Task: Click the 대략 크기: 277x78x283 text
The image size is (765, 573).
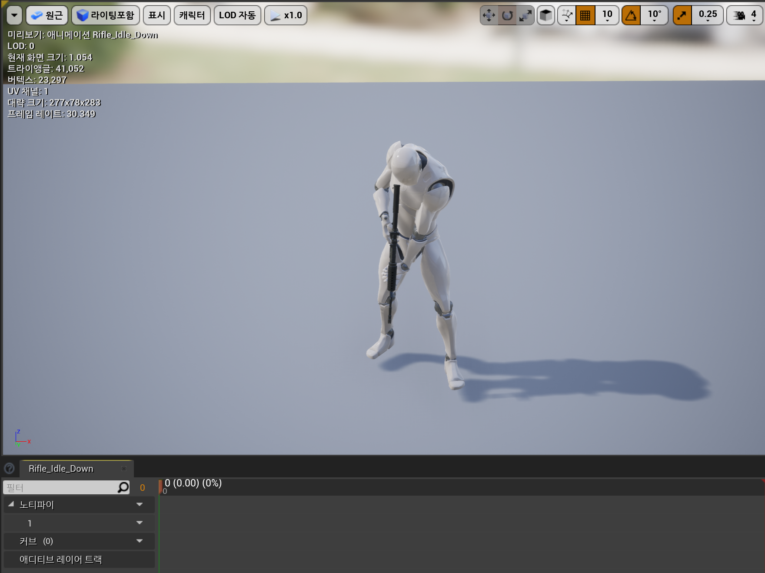Action: click(x=54, y=103)
